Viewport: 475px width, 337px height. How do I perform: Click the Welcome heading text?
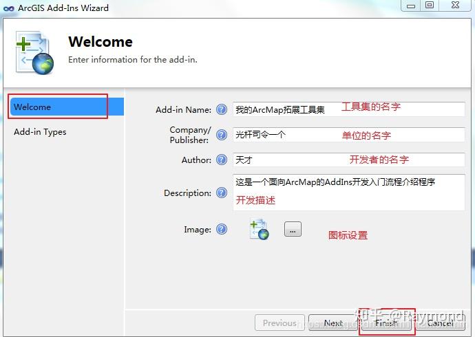[101, 42]
